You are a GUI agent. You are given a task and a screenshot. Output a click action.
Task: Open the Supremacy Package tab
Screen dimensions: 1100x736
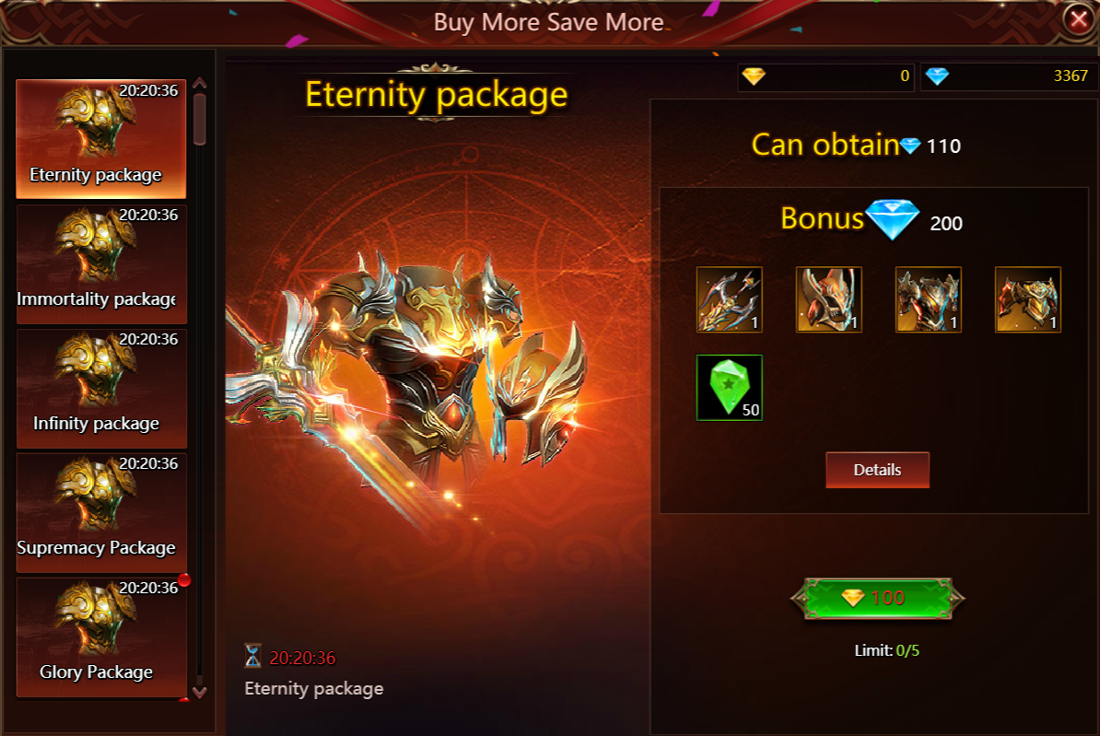pos(101,512)
